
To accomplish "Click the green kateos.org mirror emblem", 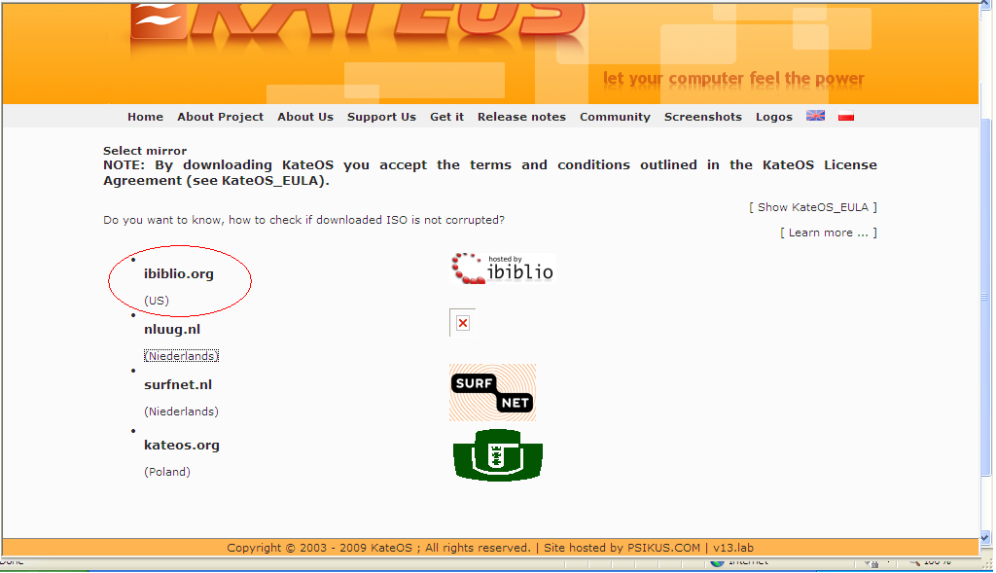I will point(497,455).
